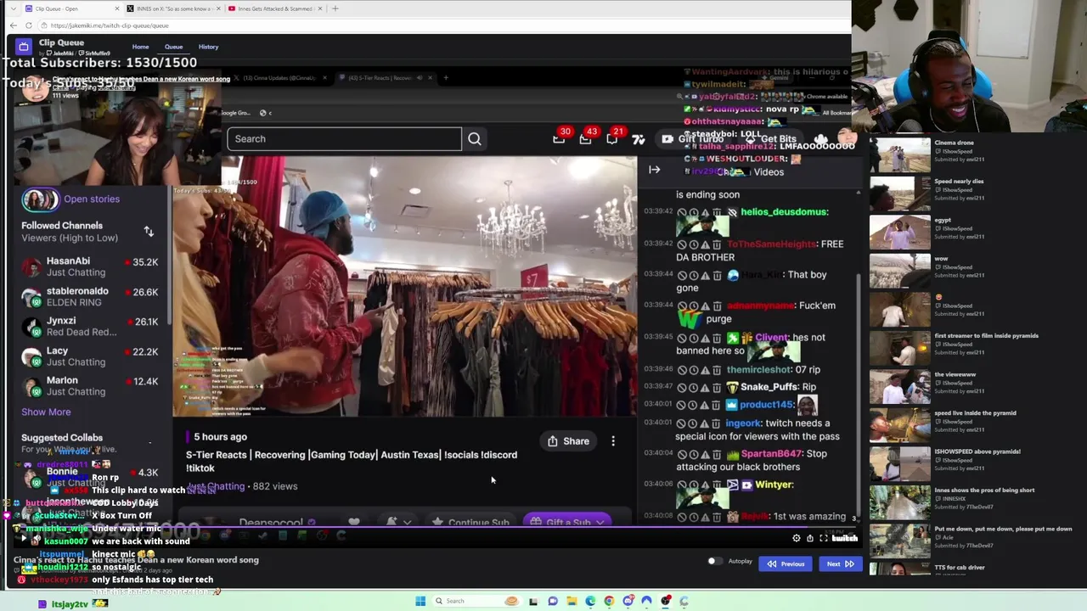This screenshot has height=611, width=1087.
Task: Click the delete icon on Snake_Puffs' message
Action: point(717,387)
